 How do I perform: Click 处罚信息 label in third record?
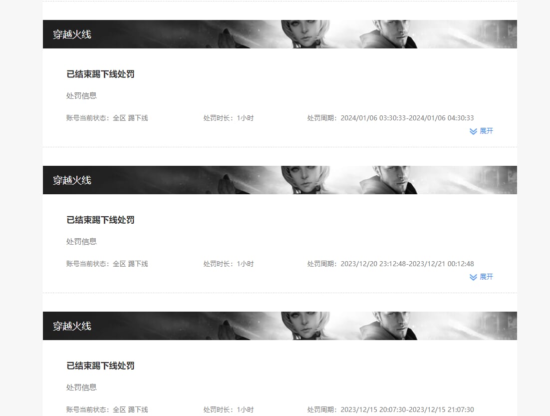pos(81,387)
